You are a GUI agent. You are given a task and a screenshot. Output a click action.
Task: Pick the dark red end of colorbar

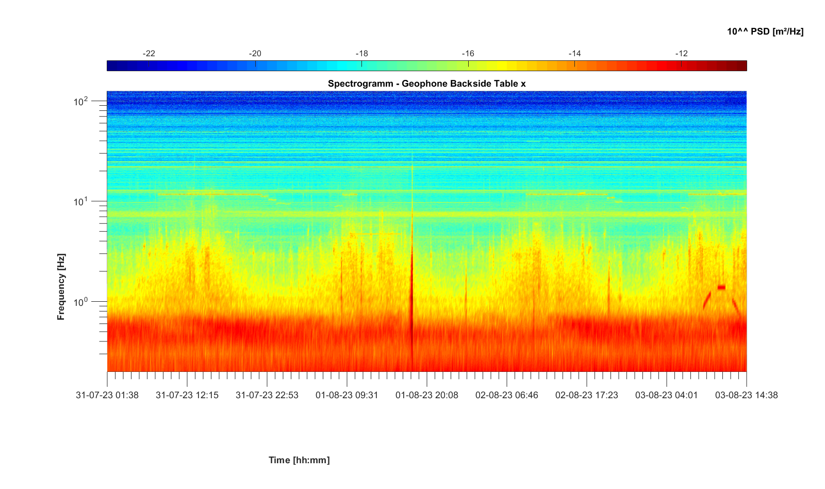tap(741, 66)
